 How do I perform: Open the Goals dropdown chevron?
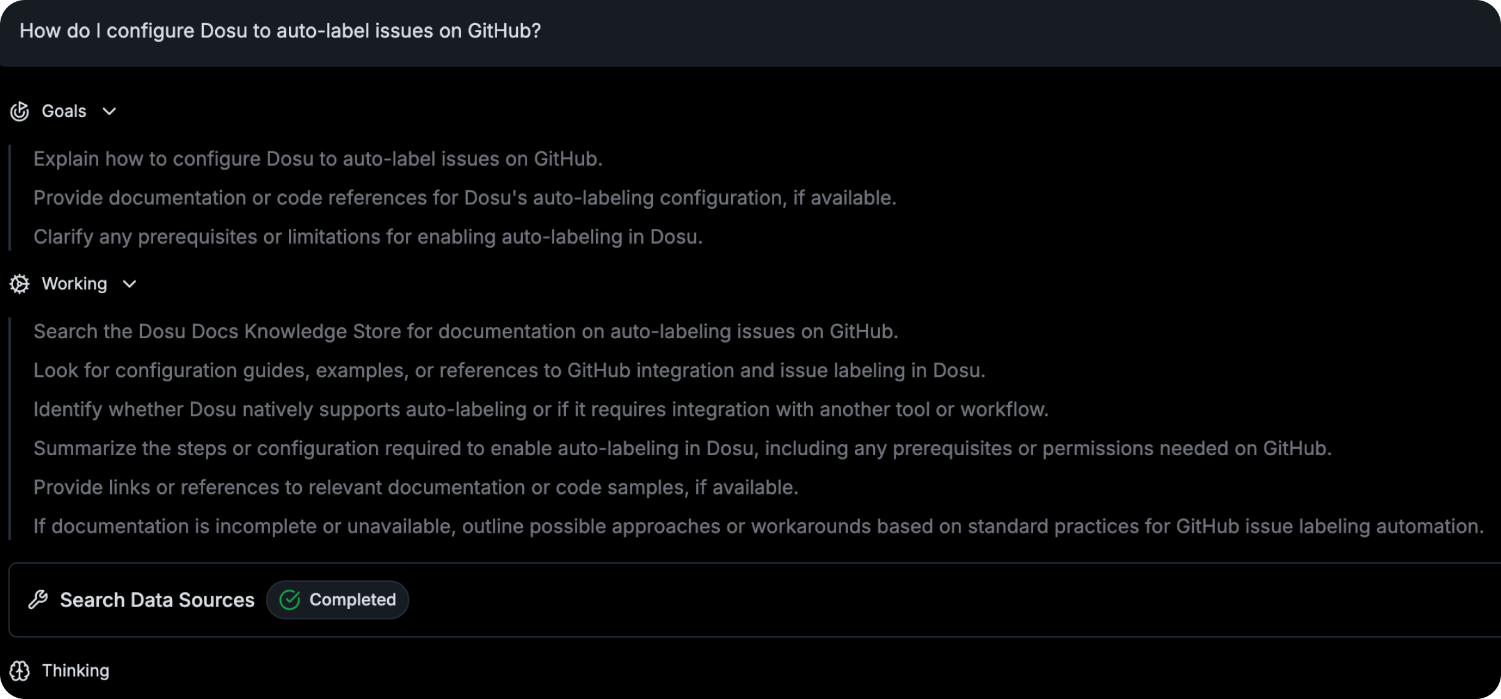[109, 111]
